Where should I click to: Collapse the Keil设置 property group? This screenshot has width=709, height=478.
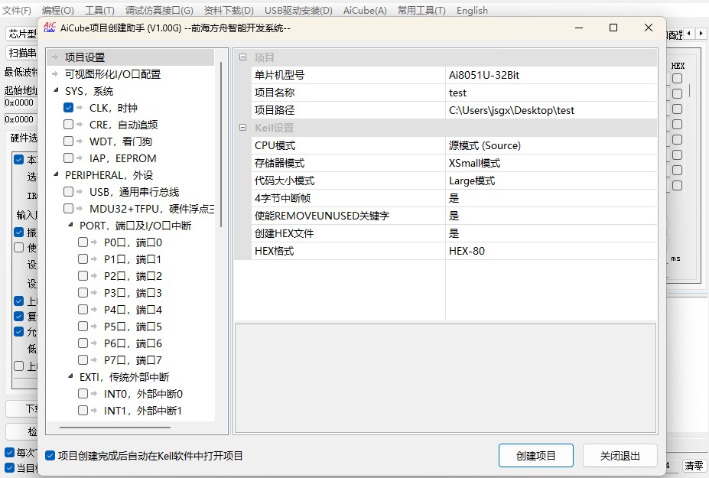(242, 128)
